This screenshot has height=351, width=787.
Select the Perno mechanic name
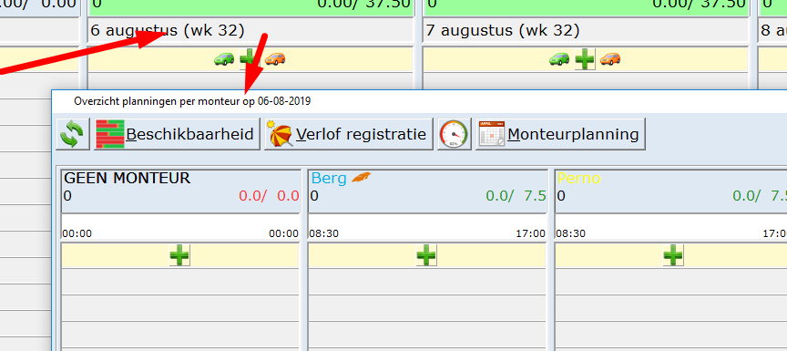(579, 179)
